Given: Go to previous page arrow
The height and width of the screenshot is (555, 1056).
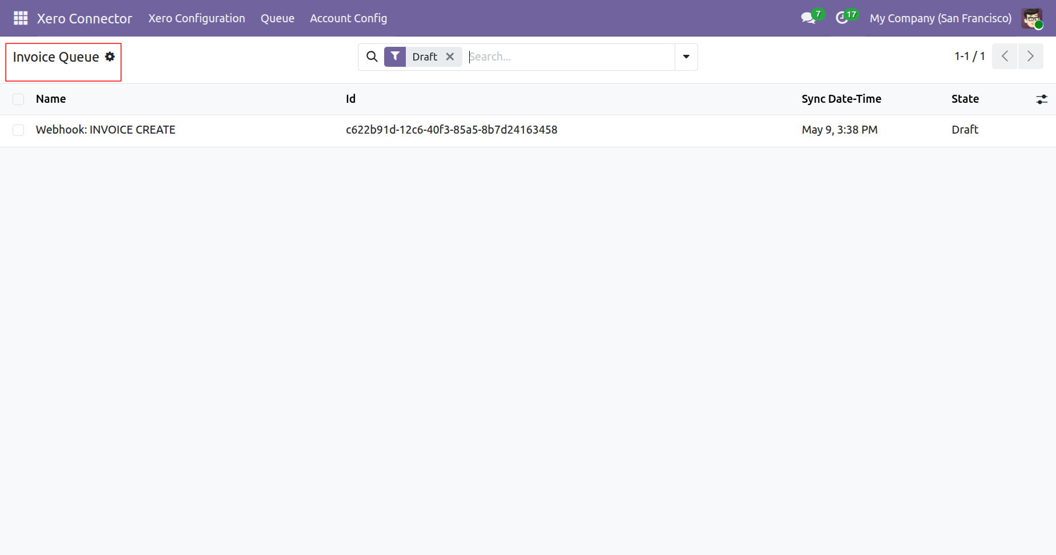Looking at the screenshot, I should pos(1005,56).
